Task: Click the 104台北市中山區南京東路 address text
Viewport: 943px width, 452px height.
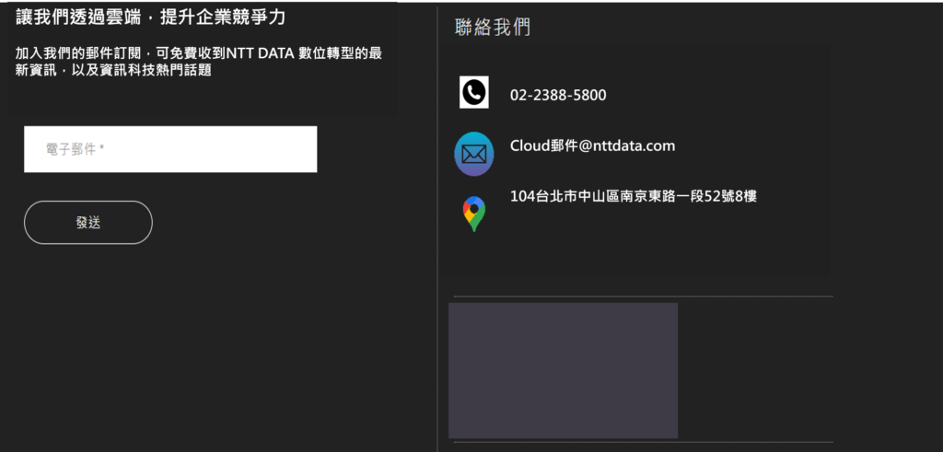Action: [x=633, y=196]
